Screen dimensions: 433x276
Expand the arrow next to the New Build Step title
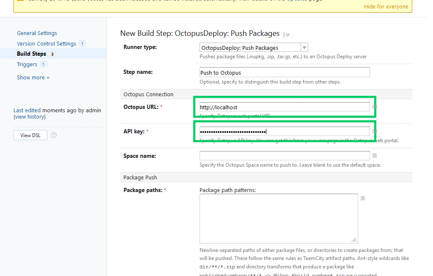pyautogui.click(x=288, y=35)
